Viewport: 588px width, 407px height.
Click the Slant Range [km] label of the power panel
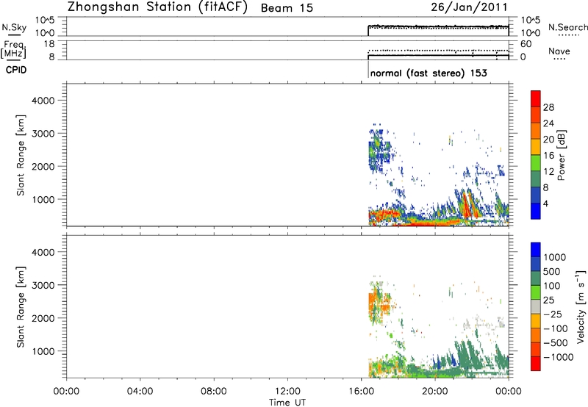click(x=21, y=155)
